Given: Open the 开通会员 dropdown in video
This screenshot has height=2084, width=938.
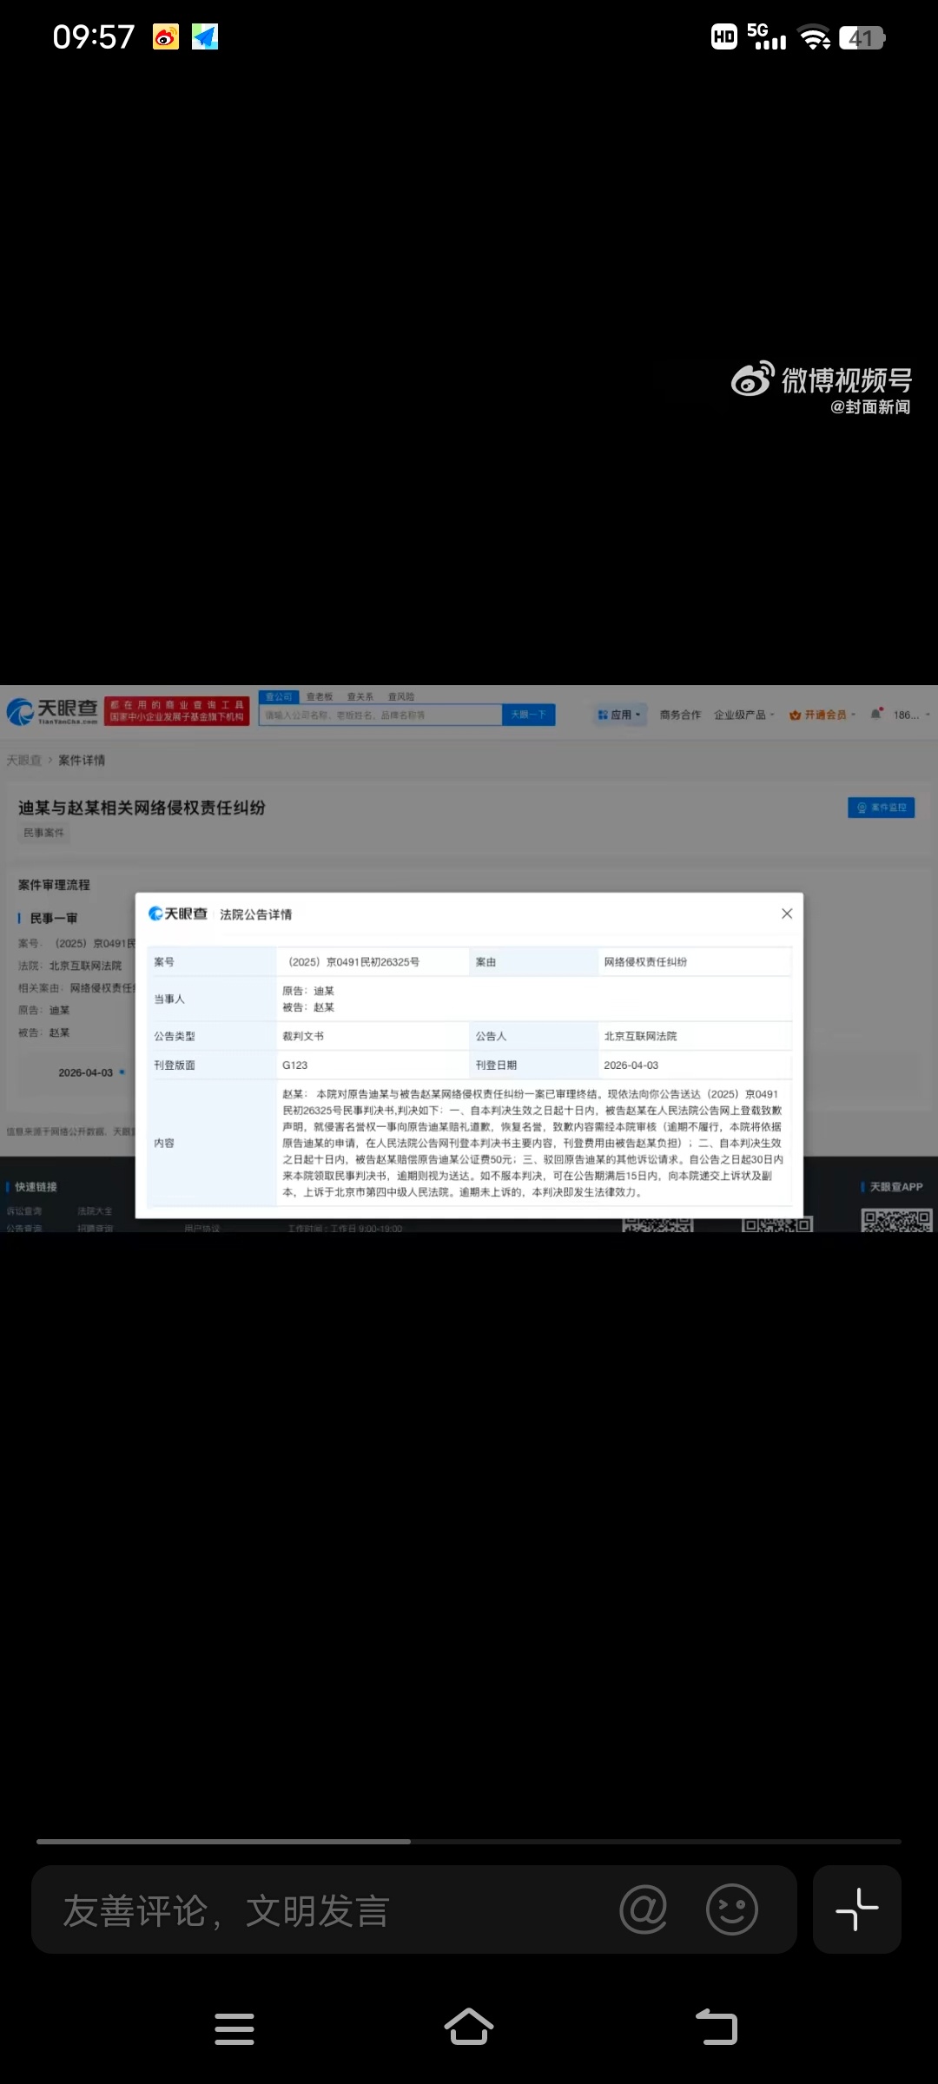Looking at the screenshot, I should [x=822, y=715].
